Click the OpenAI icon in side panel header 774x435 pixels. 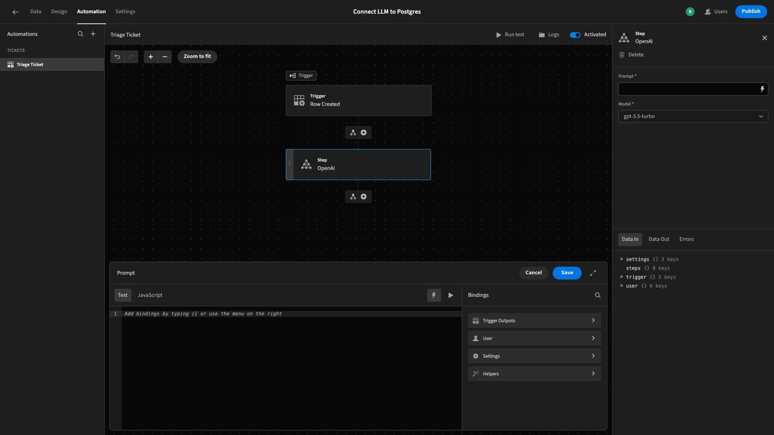click(x=624, y=38)
